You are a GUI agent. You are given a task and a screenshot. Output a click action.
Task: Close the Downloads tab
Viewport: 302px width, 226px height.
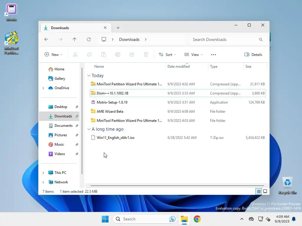pos(105,28)
